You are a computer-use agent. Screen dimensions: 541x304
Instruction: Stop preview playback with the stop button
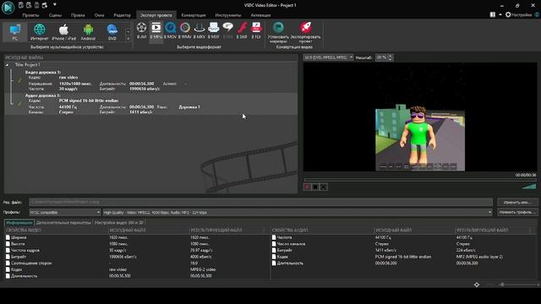point(315,187)
